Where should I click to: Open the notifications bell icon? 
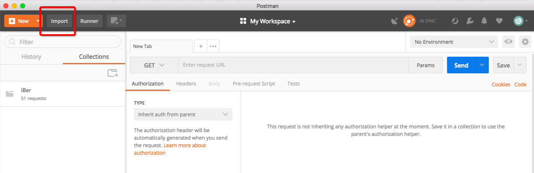pos(484,21)
